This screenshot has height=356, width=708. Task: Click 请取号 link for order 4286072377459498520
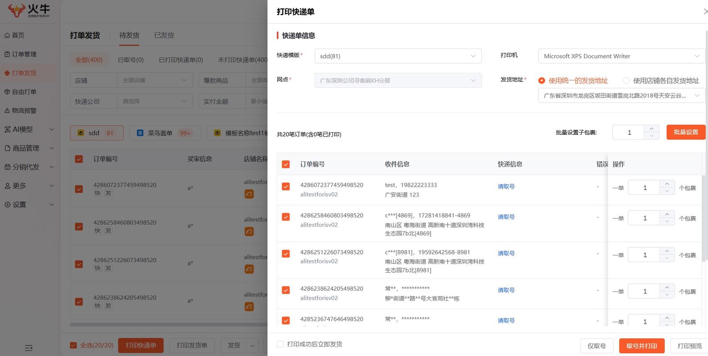[x=506, y=186]
